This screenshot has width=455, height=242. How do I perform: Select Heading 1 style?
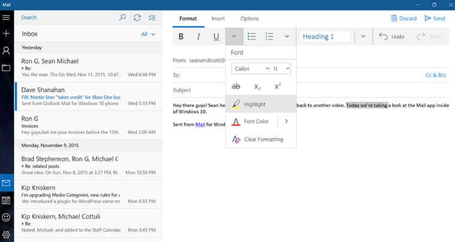[325, 36]
